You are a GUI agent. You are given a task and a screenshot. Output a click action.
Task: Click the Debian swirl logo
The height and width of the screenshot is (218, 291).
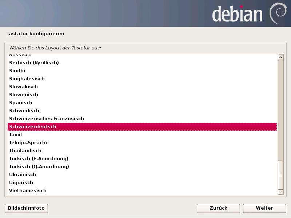[278, 13]
